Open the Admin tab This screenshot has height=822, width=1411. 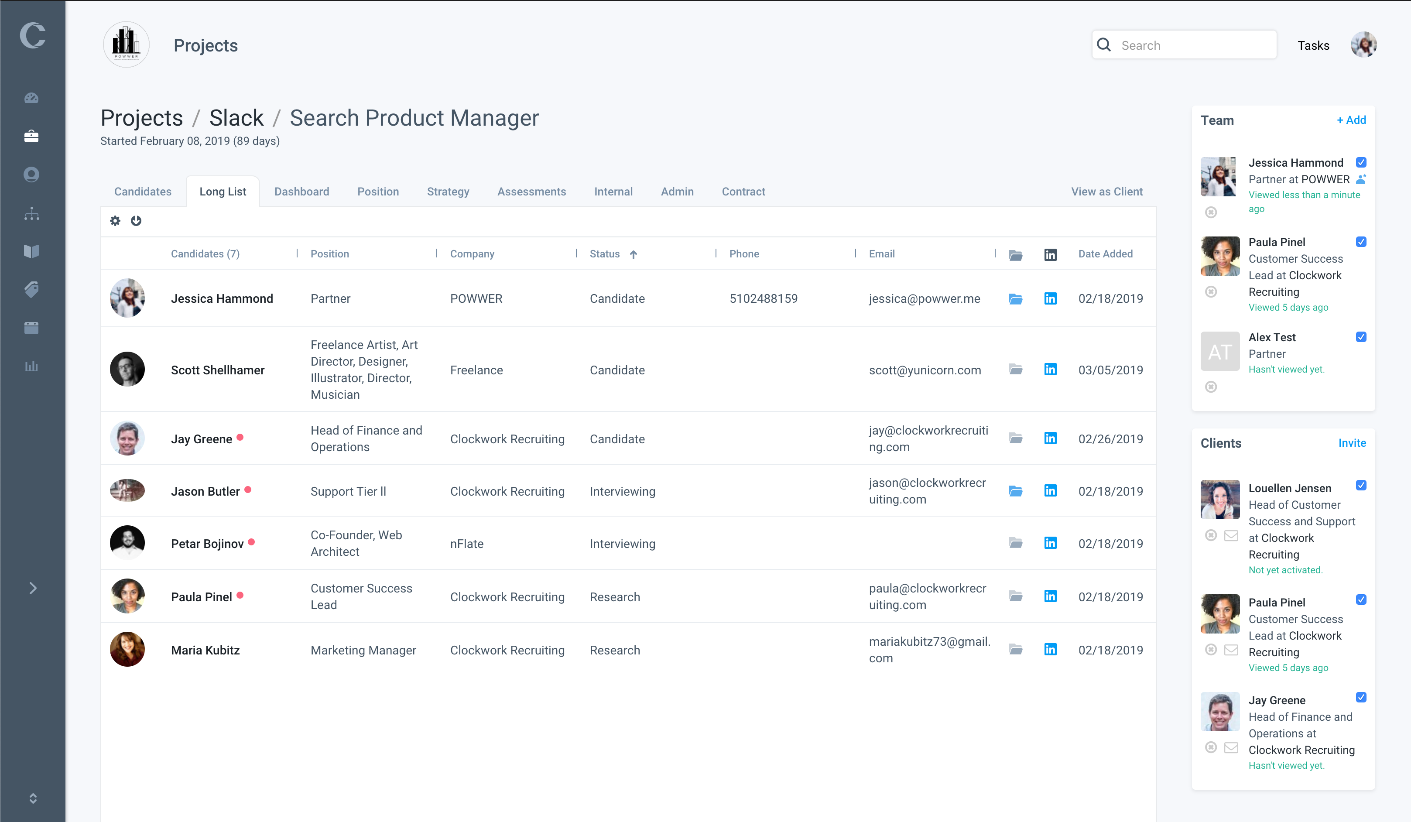point(677,192)
